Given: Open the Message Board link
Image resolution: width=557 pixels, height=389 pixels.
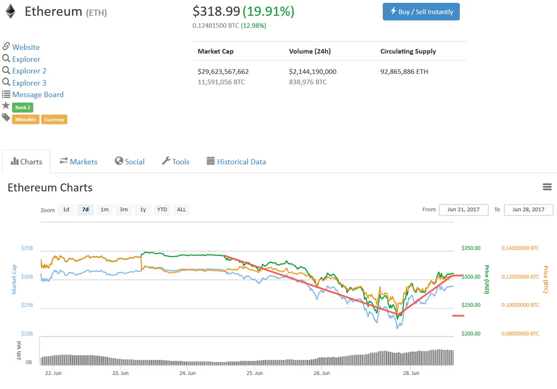Looking at the screenshot, I should (x=38, y=94).
